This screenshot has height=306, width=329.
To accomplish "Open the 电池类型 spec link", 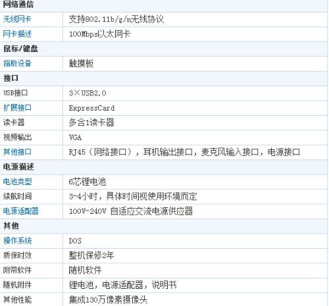I will [x=17, y=182].
